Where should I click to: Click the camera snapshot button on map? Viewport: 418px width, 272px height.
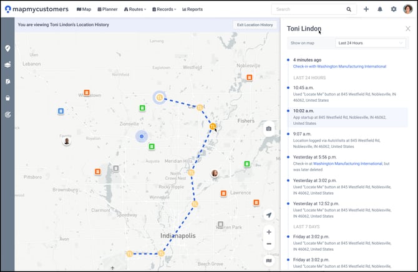(x=268, y=129)
